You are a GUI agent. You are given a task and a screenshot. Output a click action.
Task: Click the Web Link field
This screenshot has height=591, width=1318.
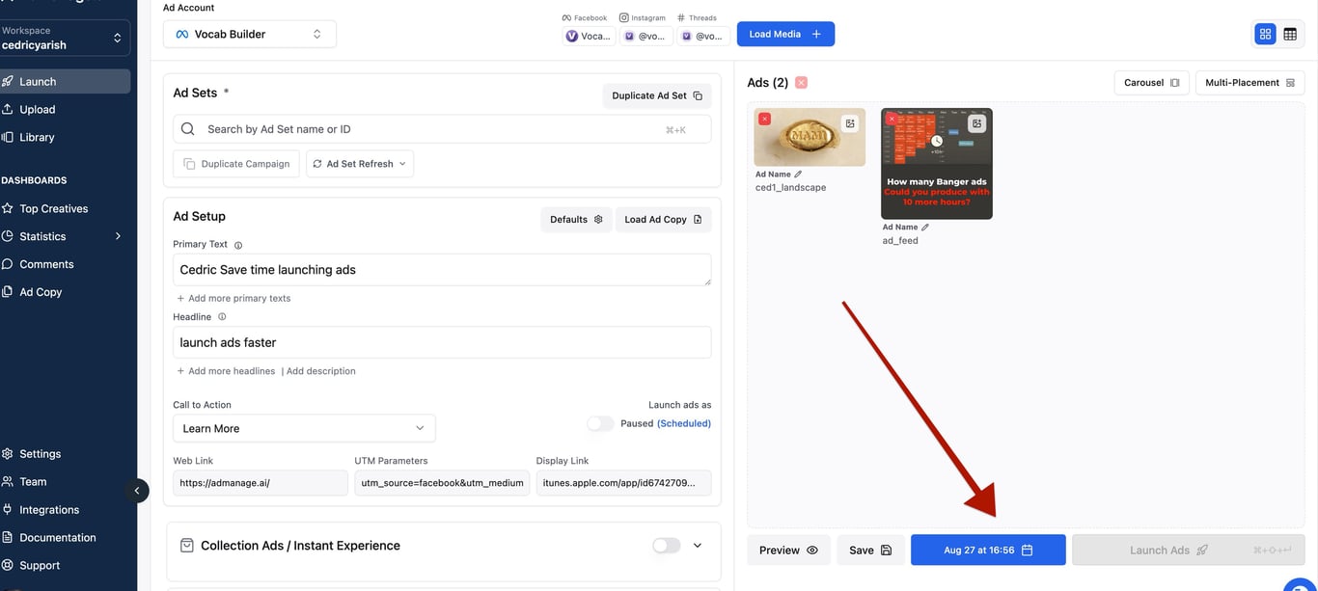[x=261, y=483]
